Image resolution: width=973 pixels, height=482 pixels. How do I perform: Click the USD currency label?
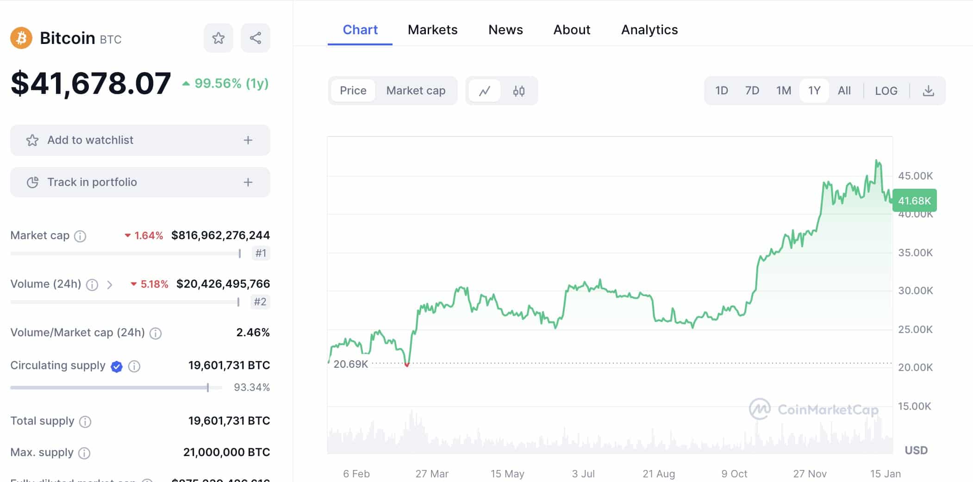pos(916,451)
